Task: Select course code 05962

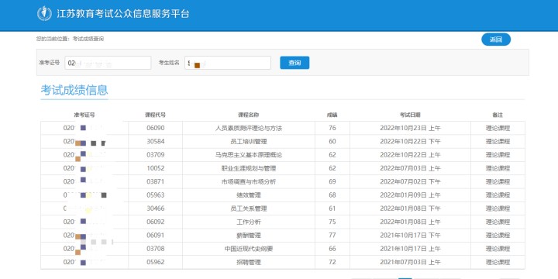Action: pos(156,262)
